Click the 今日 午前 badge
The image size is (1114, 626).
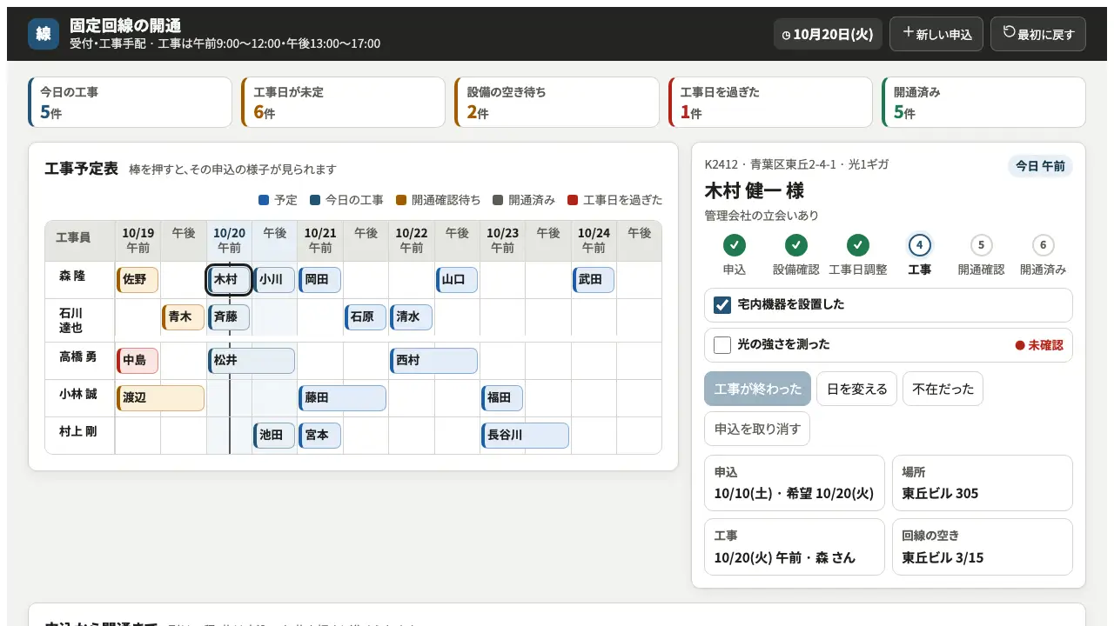tap(1040, 166)
